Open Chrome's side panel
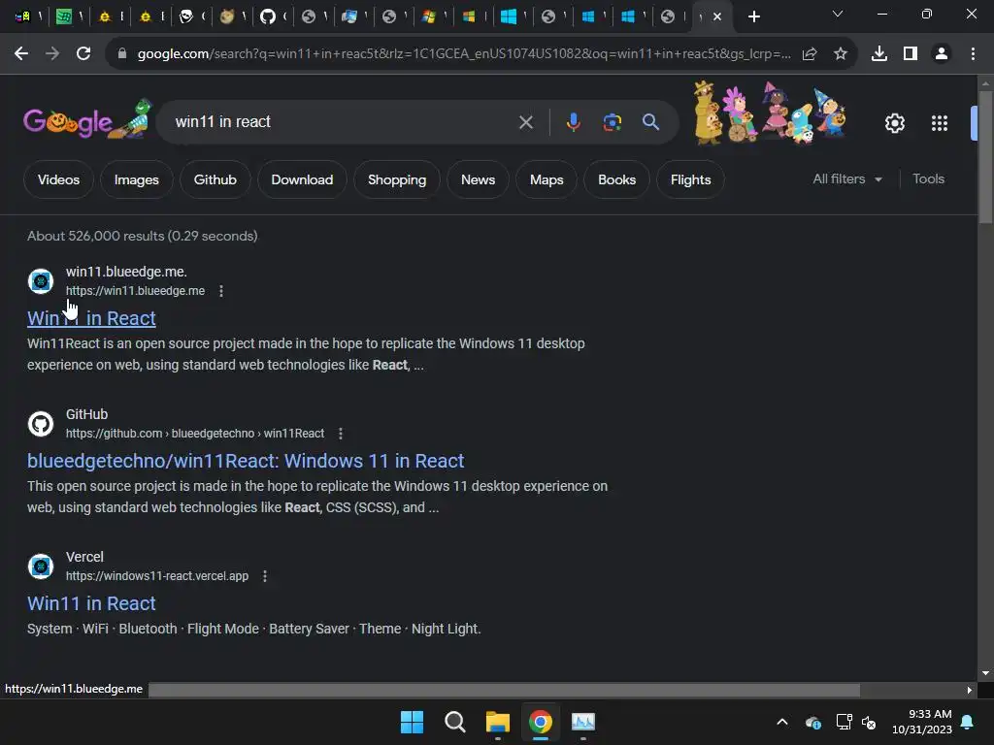 tap(911, 54)
